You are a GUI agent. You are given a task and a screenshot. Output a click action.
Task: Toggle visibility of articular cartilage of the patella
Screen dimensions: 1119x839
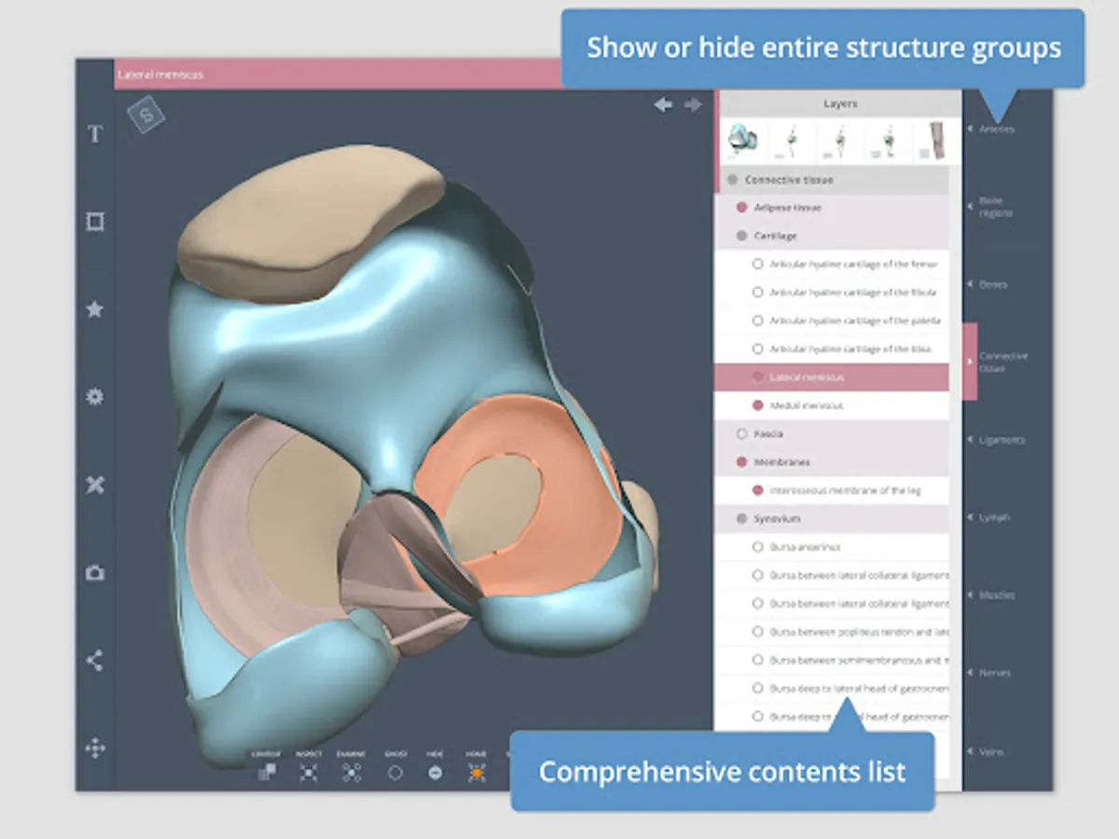click(757, 321)
